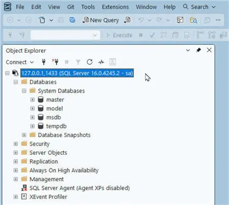229x205 pixels.
Task: Click the Find in Files toolbar icon
Action: tap(194, 20)
